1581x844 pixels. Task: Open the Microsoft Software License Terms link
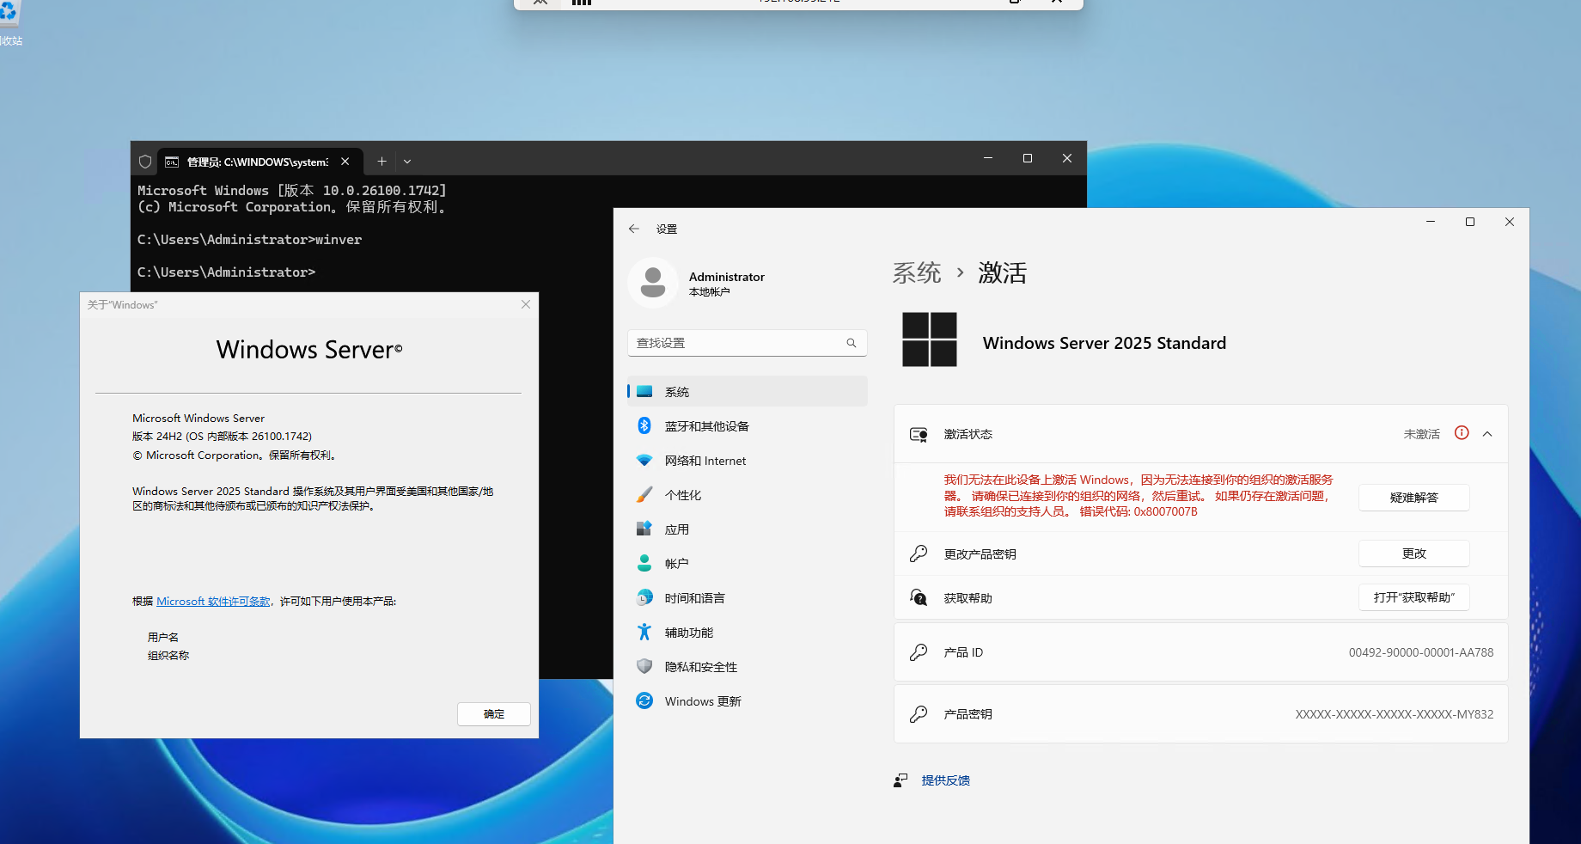[x=213, y=602]
